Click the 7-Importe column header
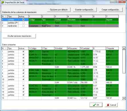Image resolution: width=127 pixels, height=111 pixels. pyautogui.click(x=112, y=48)
